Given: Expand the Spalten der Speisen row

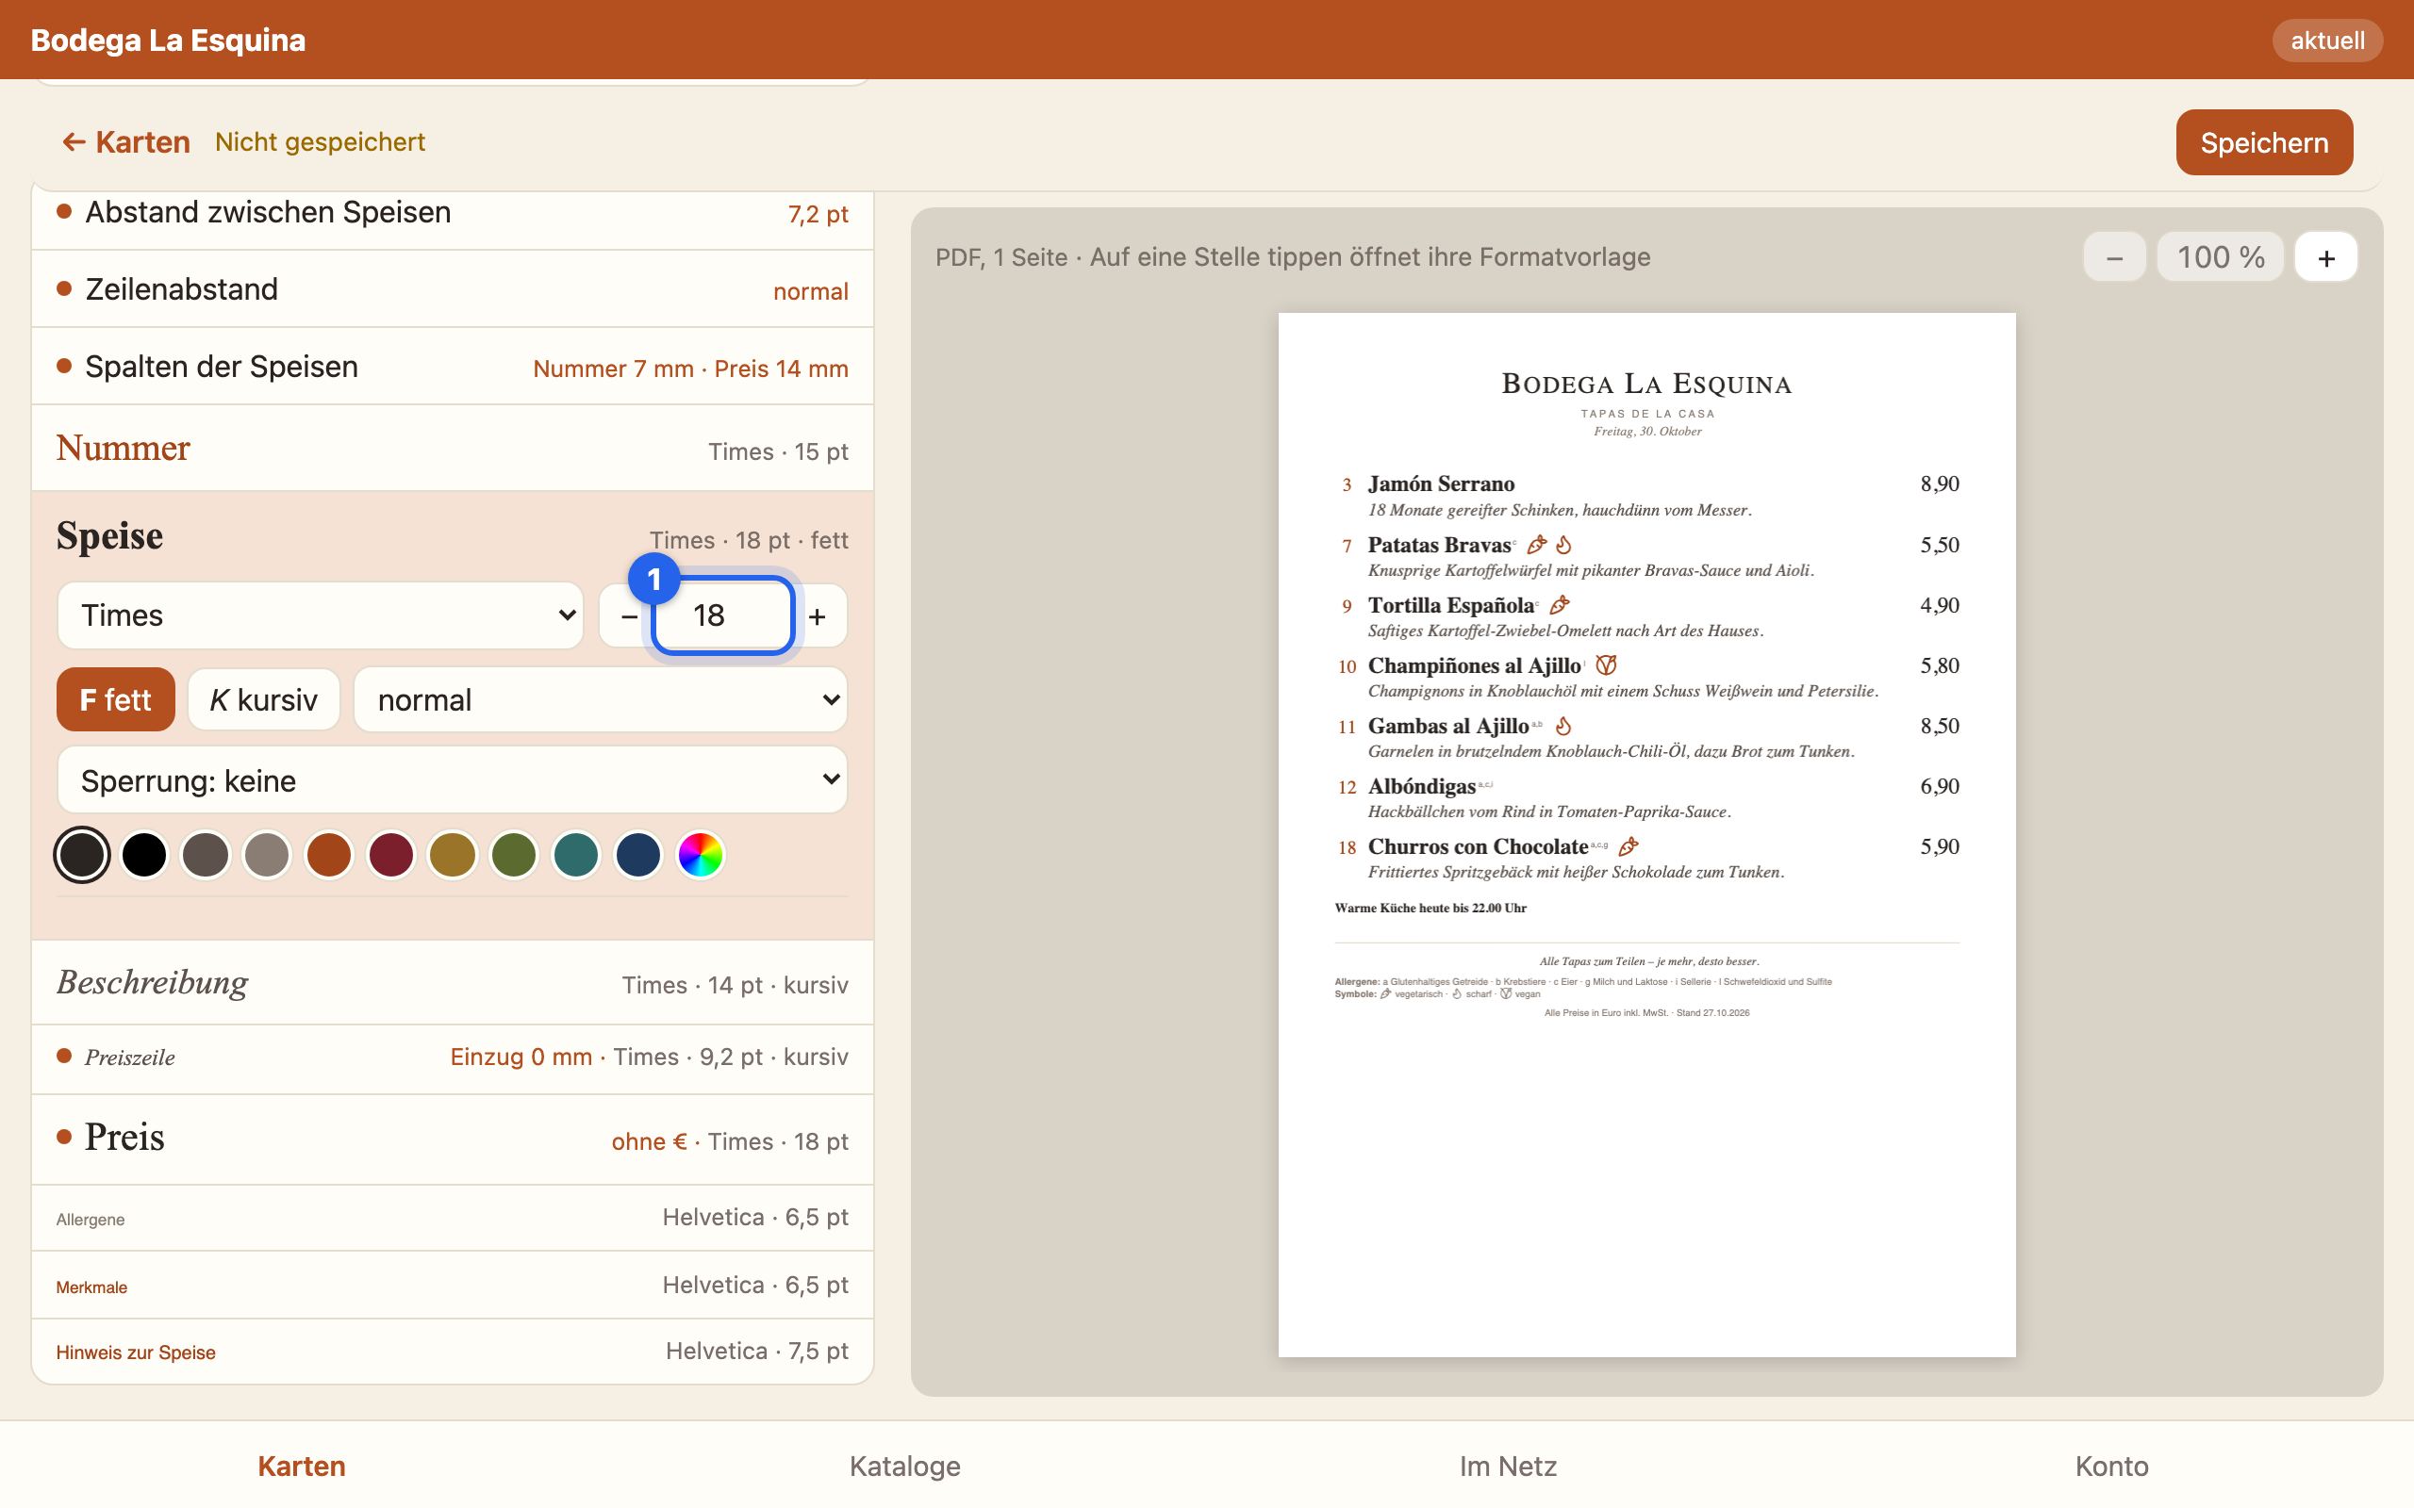Looking at the screenshot, I should click(452, 367).
